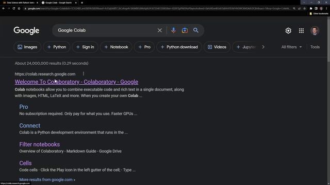Close the Google Colab search tab
The image size is (330, 185).
coord(76,3)
